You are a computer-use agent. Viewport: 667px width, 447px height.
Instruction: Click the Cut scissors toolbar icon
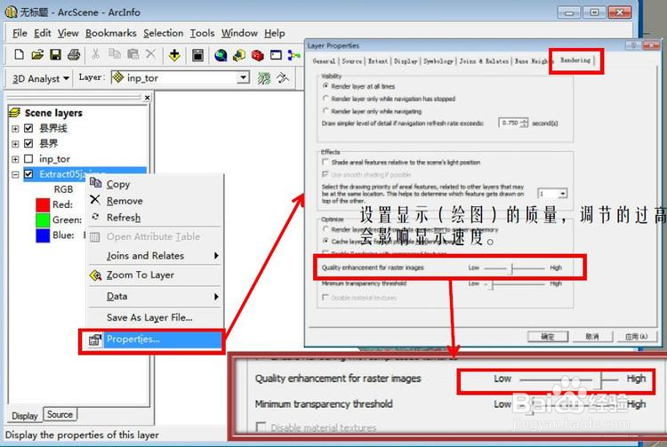click(x=96, y=54)
